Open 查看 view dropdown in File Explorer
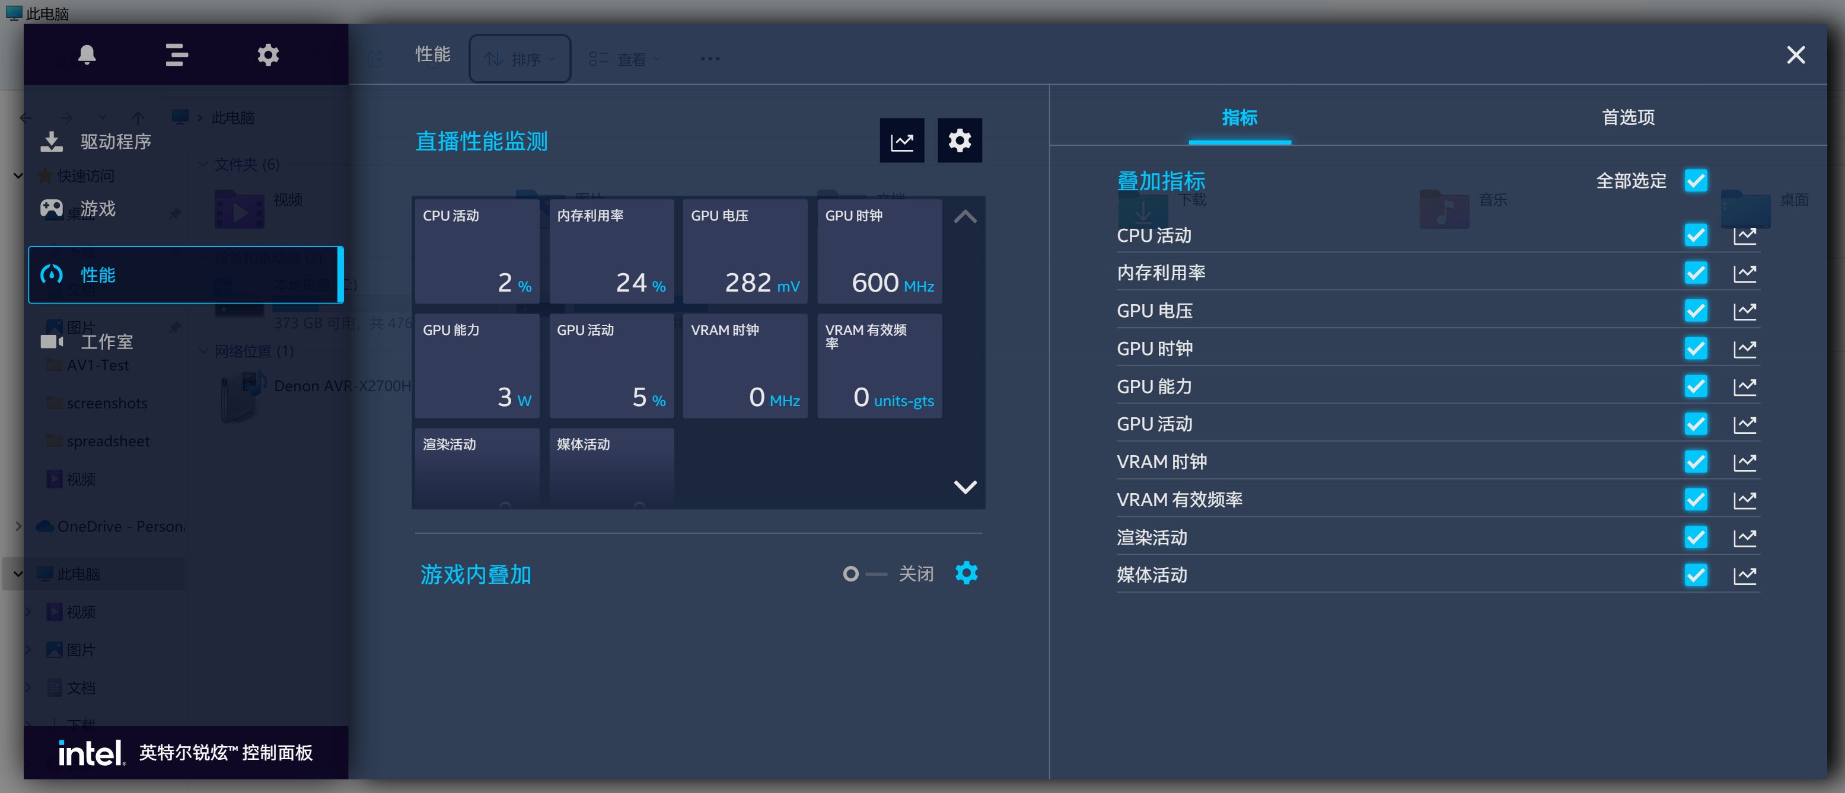 pos(624,59)
